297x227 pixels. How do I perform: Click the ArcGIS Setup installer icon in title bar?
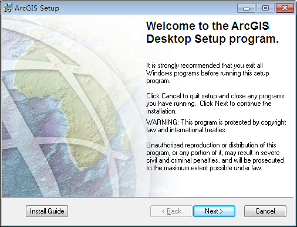click(8, 8)
